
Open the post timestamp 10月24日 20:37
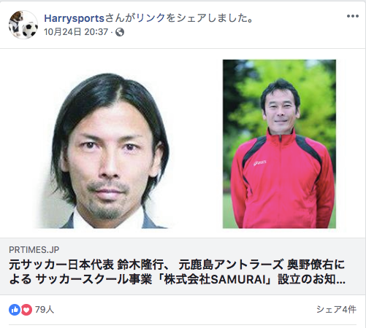76,32
